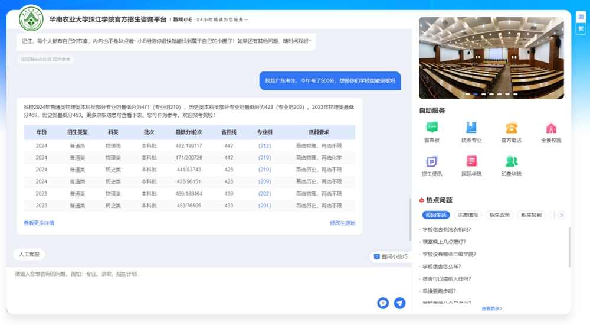Click the 官方电话 telephone icon
The width and height of the screenshot is (590, 325).
pyautogui.click(x=511, y=128)
